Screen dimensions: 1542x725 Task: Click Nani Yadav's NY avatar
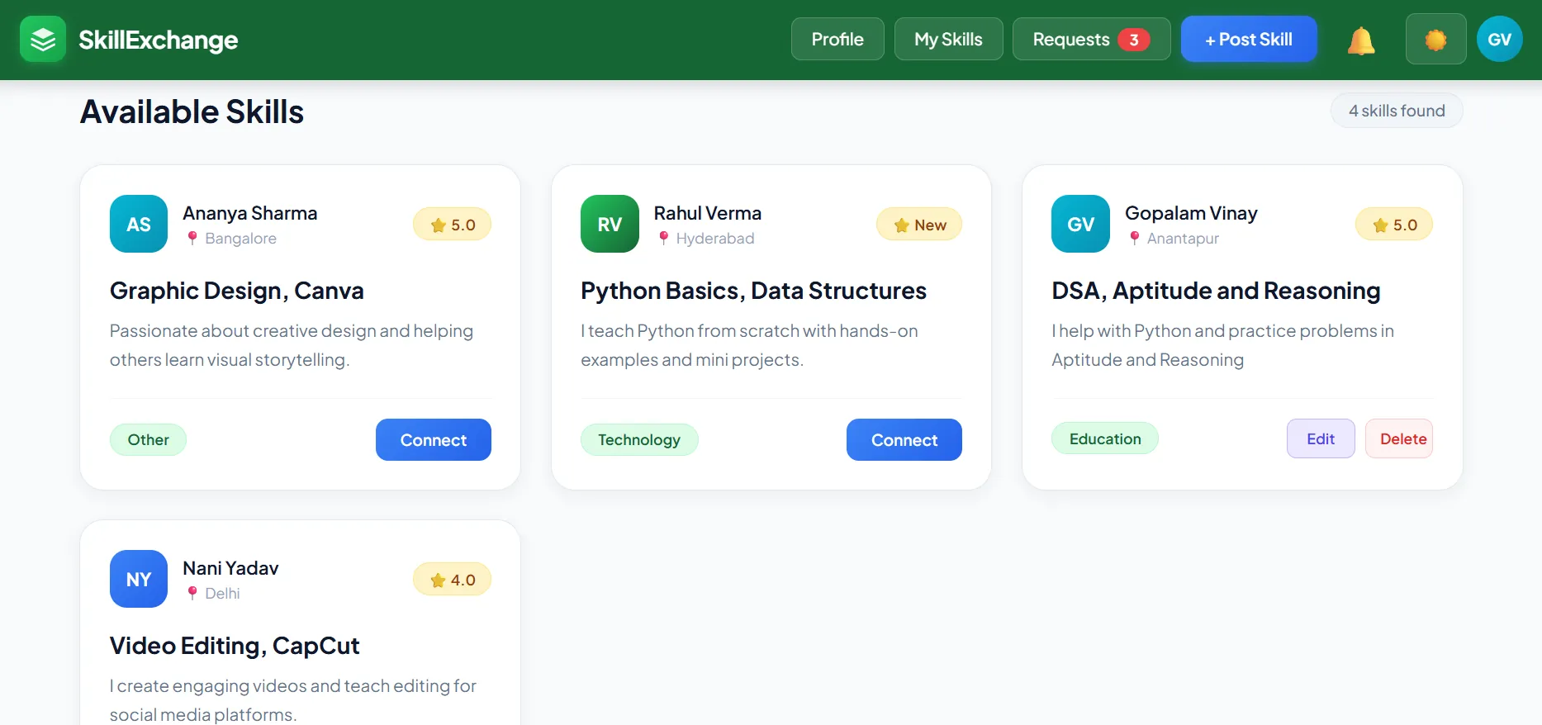coord(139,579)
